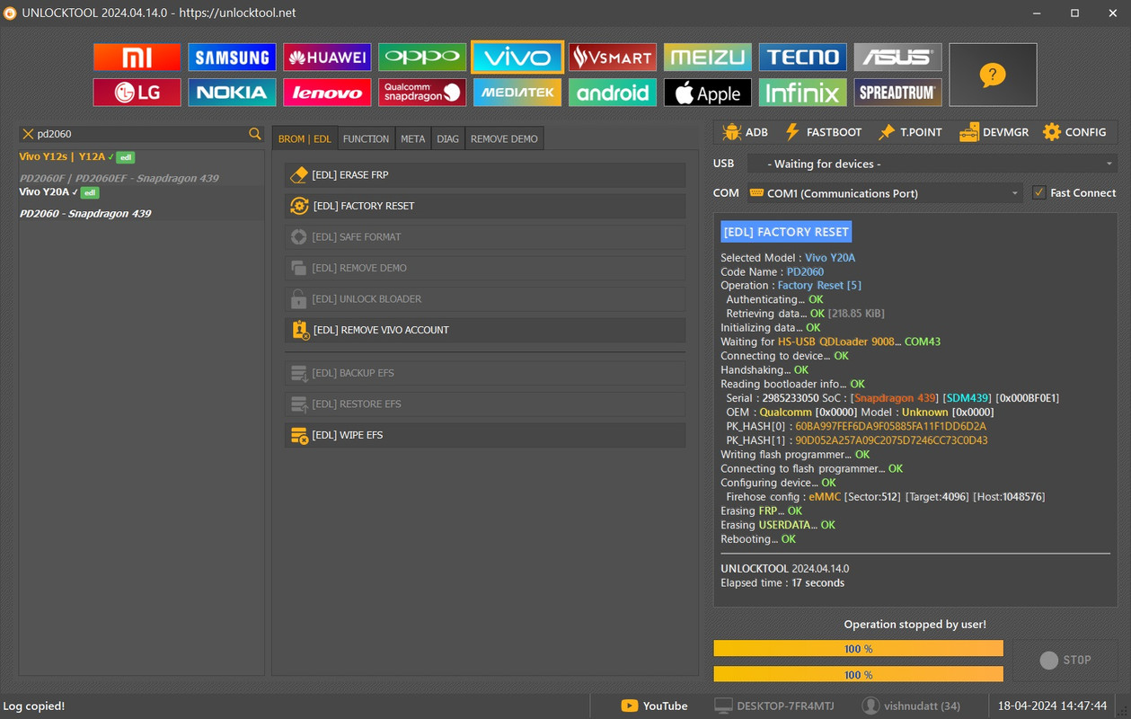Switch to the META tab
This screenshot has height=719, width=1131.
click(x=413, y=139)
